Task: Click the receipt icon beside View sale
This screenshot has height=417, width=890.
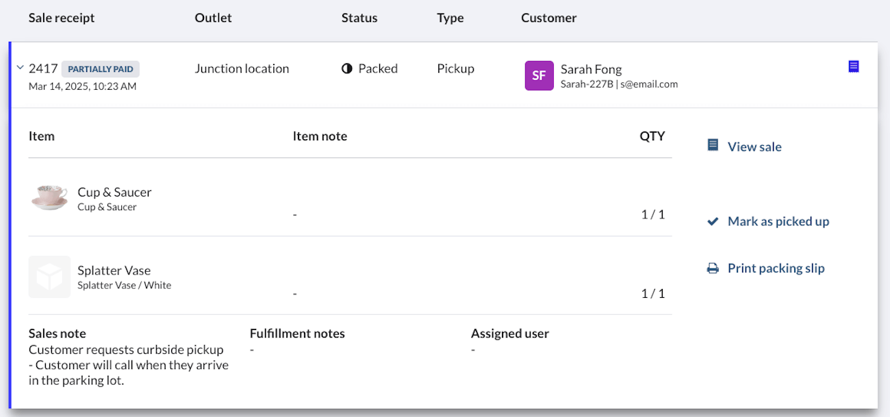Action: click(x=713, y=145)
